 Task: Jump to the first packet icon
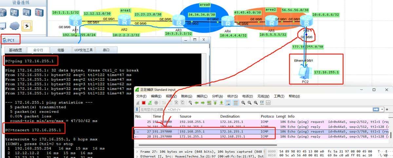[215, 103]
